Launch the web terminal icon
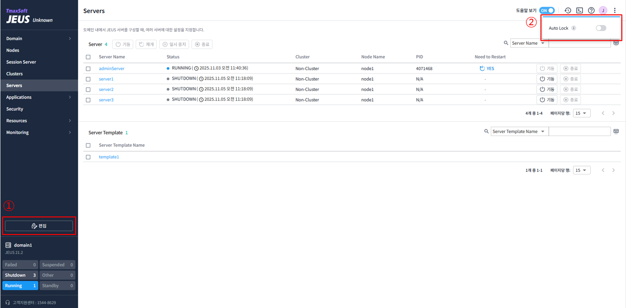626x308 pixels. click(x=580, y=10)
